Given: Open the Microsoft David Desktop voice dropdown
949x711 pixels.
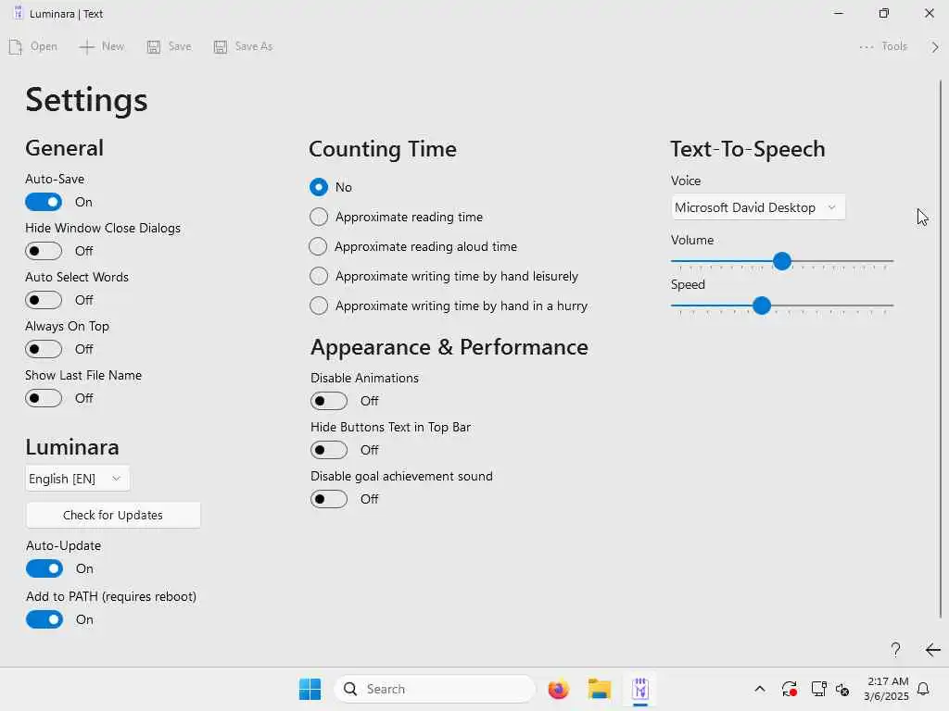Looking at the screenshot, I should [x=758, y=207].
